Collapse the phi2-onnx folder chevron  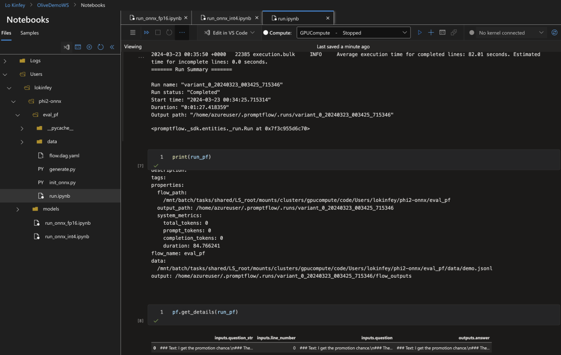click(14, 102)
